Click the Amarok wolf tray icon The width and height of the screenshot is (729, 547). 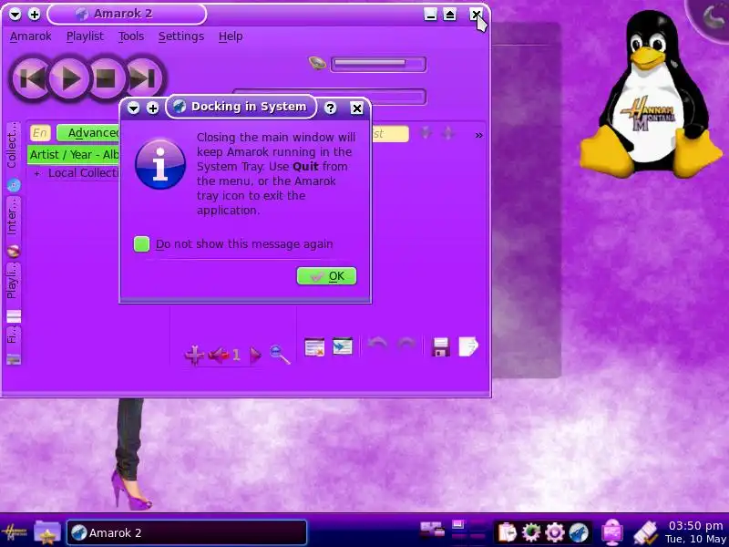click(579, 532)
